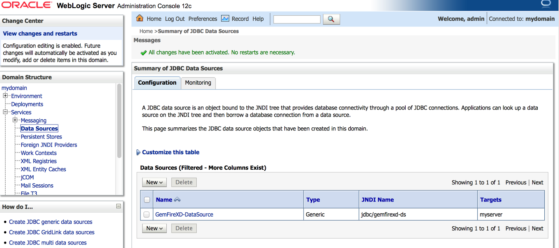Expand the Environment tree node
Viewport: 559px width, 248px height.
[x=5, y=95]
